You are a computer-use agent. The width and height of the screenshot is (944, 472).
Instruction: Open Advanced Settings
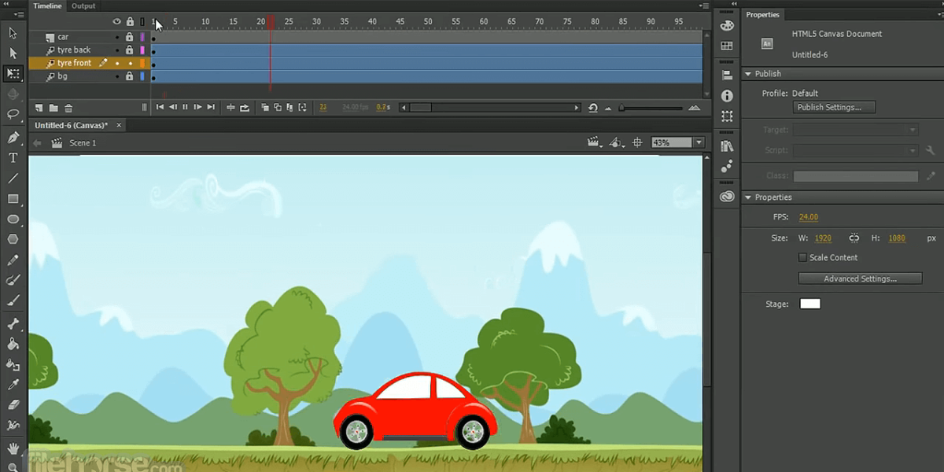[860, 278]
